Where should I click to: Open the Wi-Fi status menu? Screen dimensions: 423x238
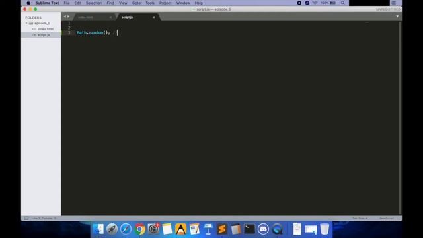pyautogui.click(x=315, y=3)
